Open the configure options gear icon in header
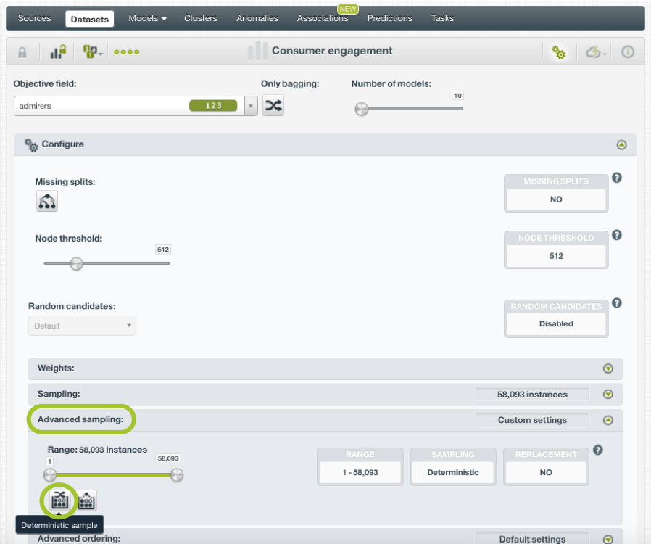This screenshot has height=544, width=651. (559, 51)
